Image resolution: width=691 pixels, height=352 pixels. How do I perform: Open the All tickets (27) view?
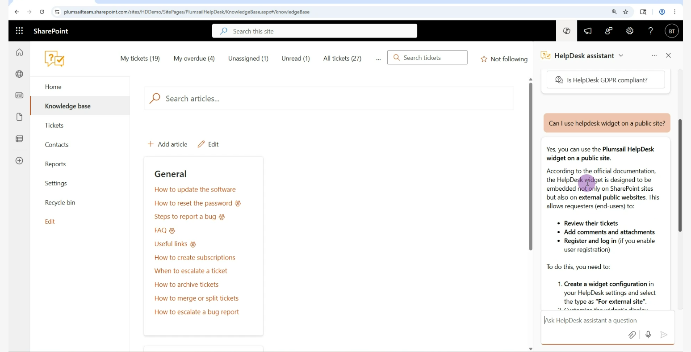tap(343, 59)
